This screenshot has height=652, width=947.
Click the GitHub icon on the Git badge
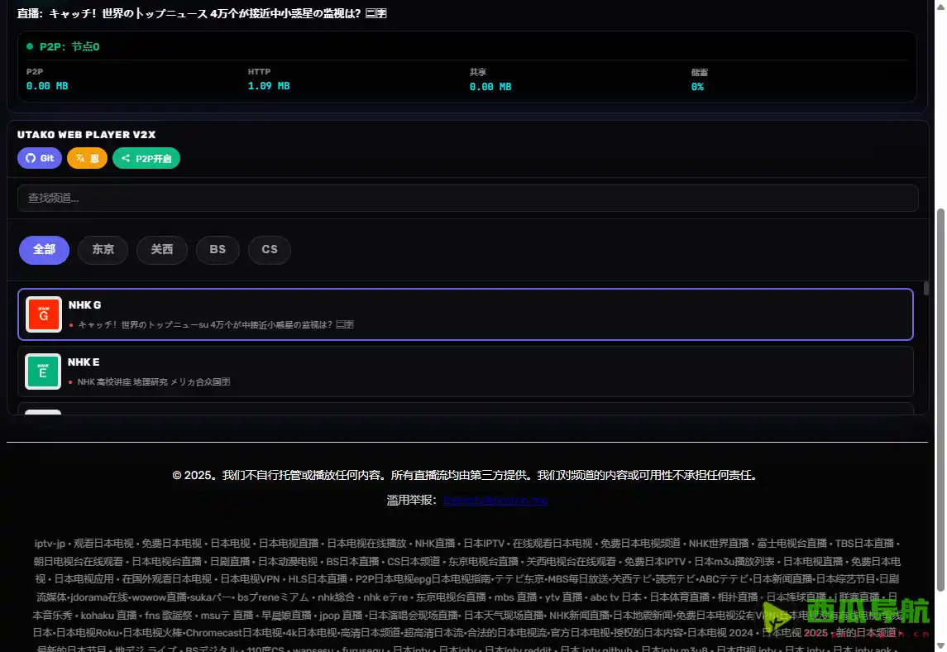tap(31, 158)
